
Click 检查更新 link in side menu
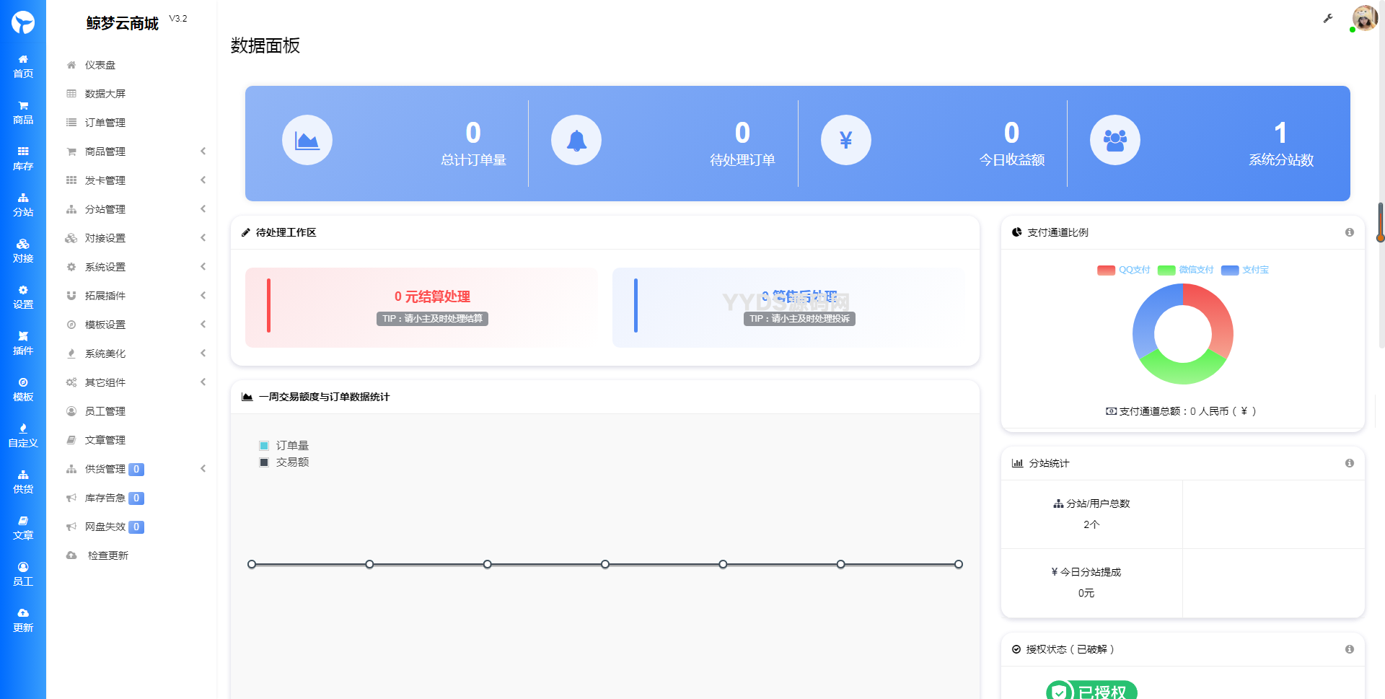107,555
